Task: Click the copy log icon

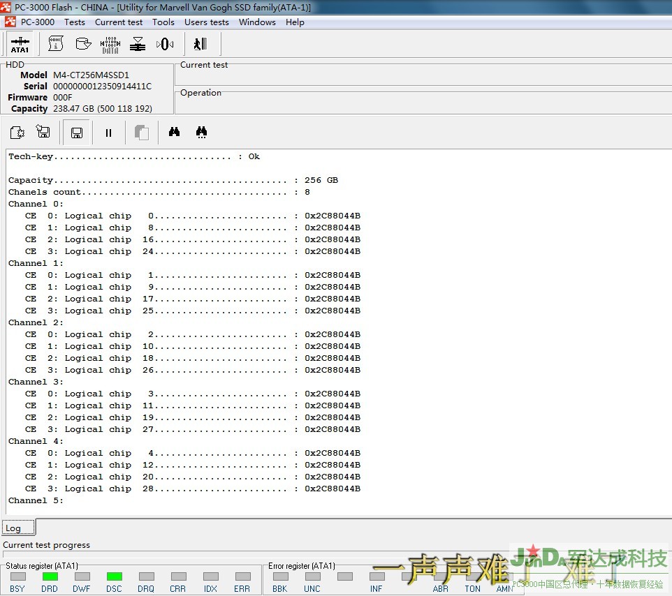Action: click(x=141, y=133)
